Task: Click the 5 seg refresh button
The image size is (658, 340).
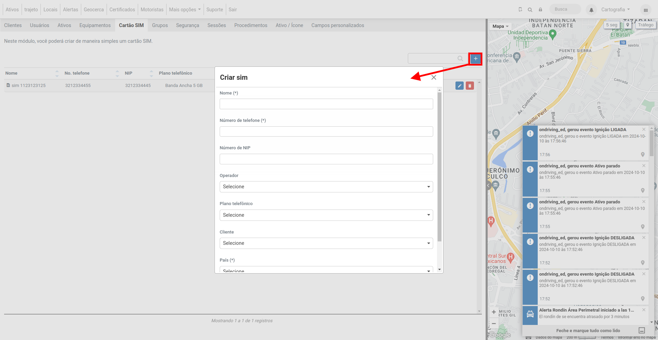Action: point(611,25)
